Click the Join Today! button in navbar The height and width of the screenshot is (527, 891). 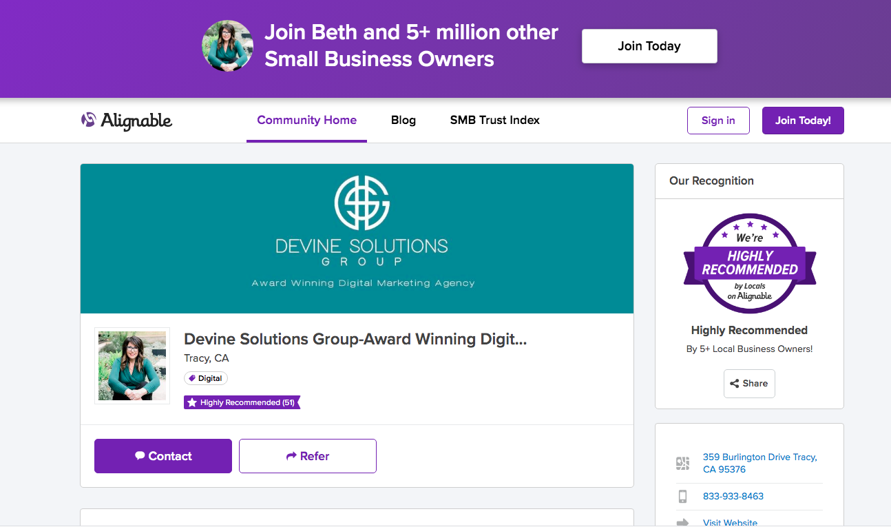click(803, 121)
